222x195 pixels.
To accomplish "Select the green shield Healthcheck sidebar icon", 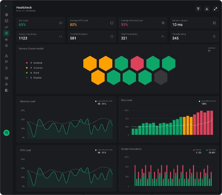I will pos(6,33).
